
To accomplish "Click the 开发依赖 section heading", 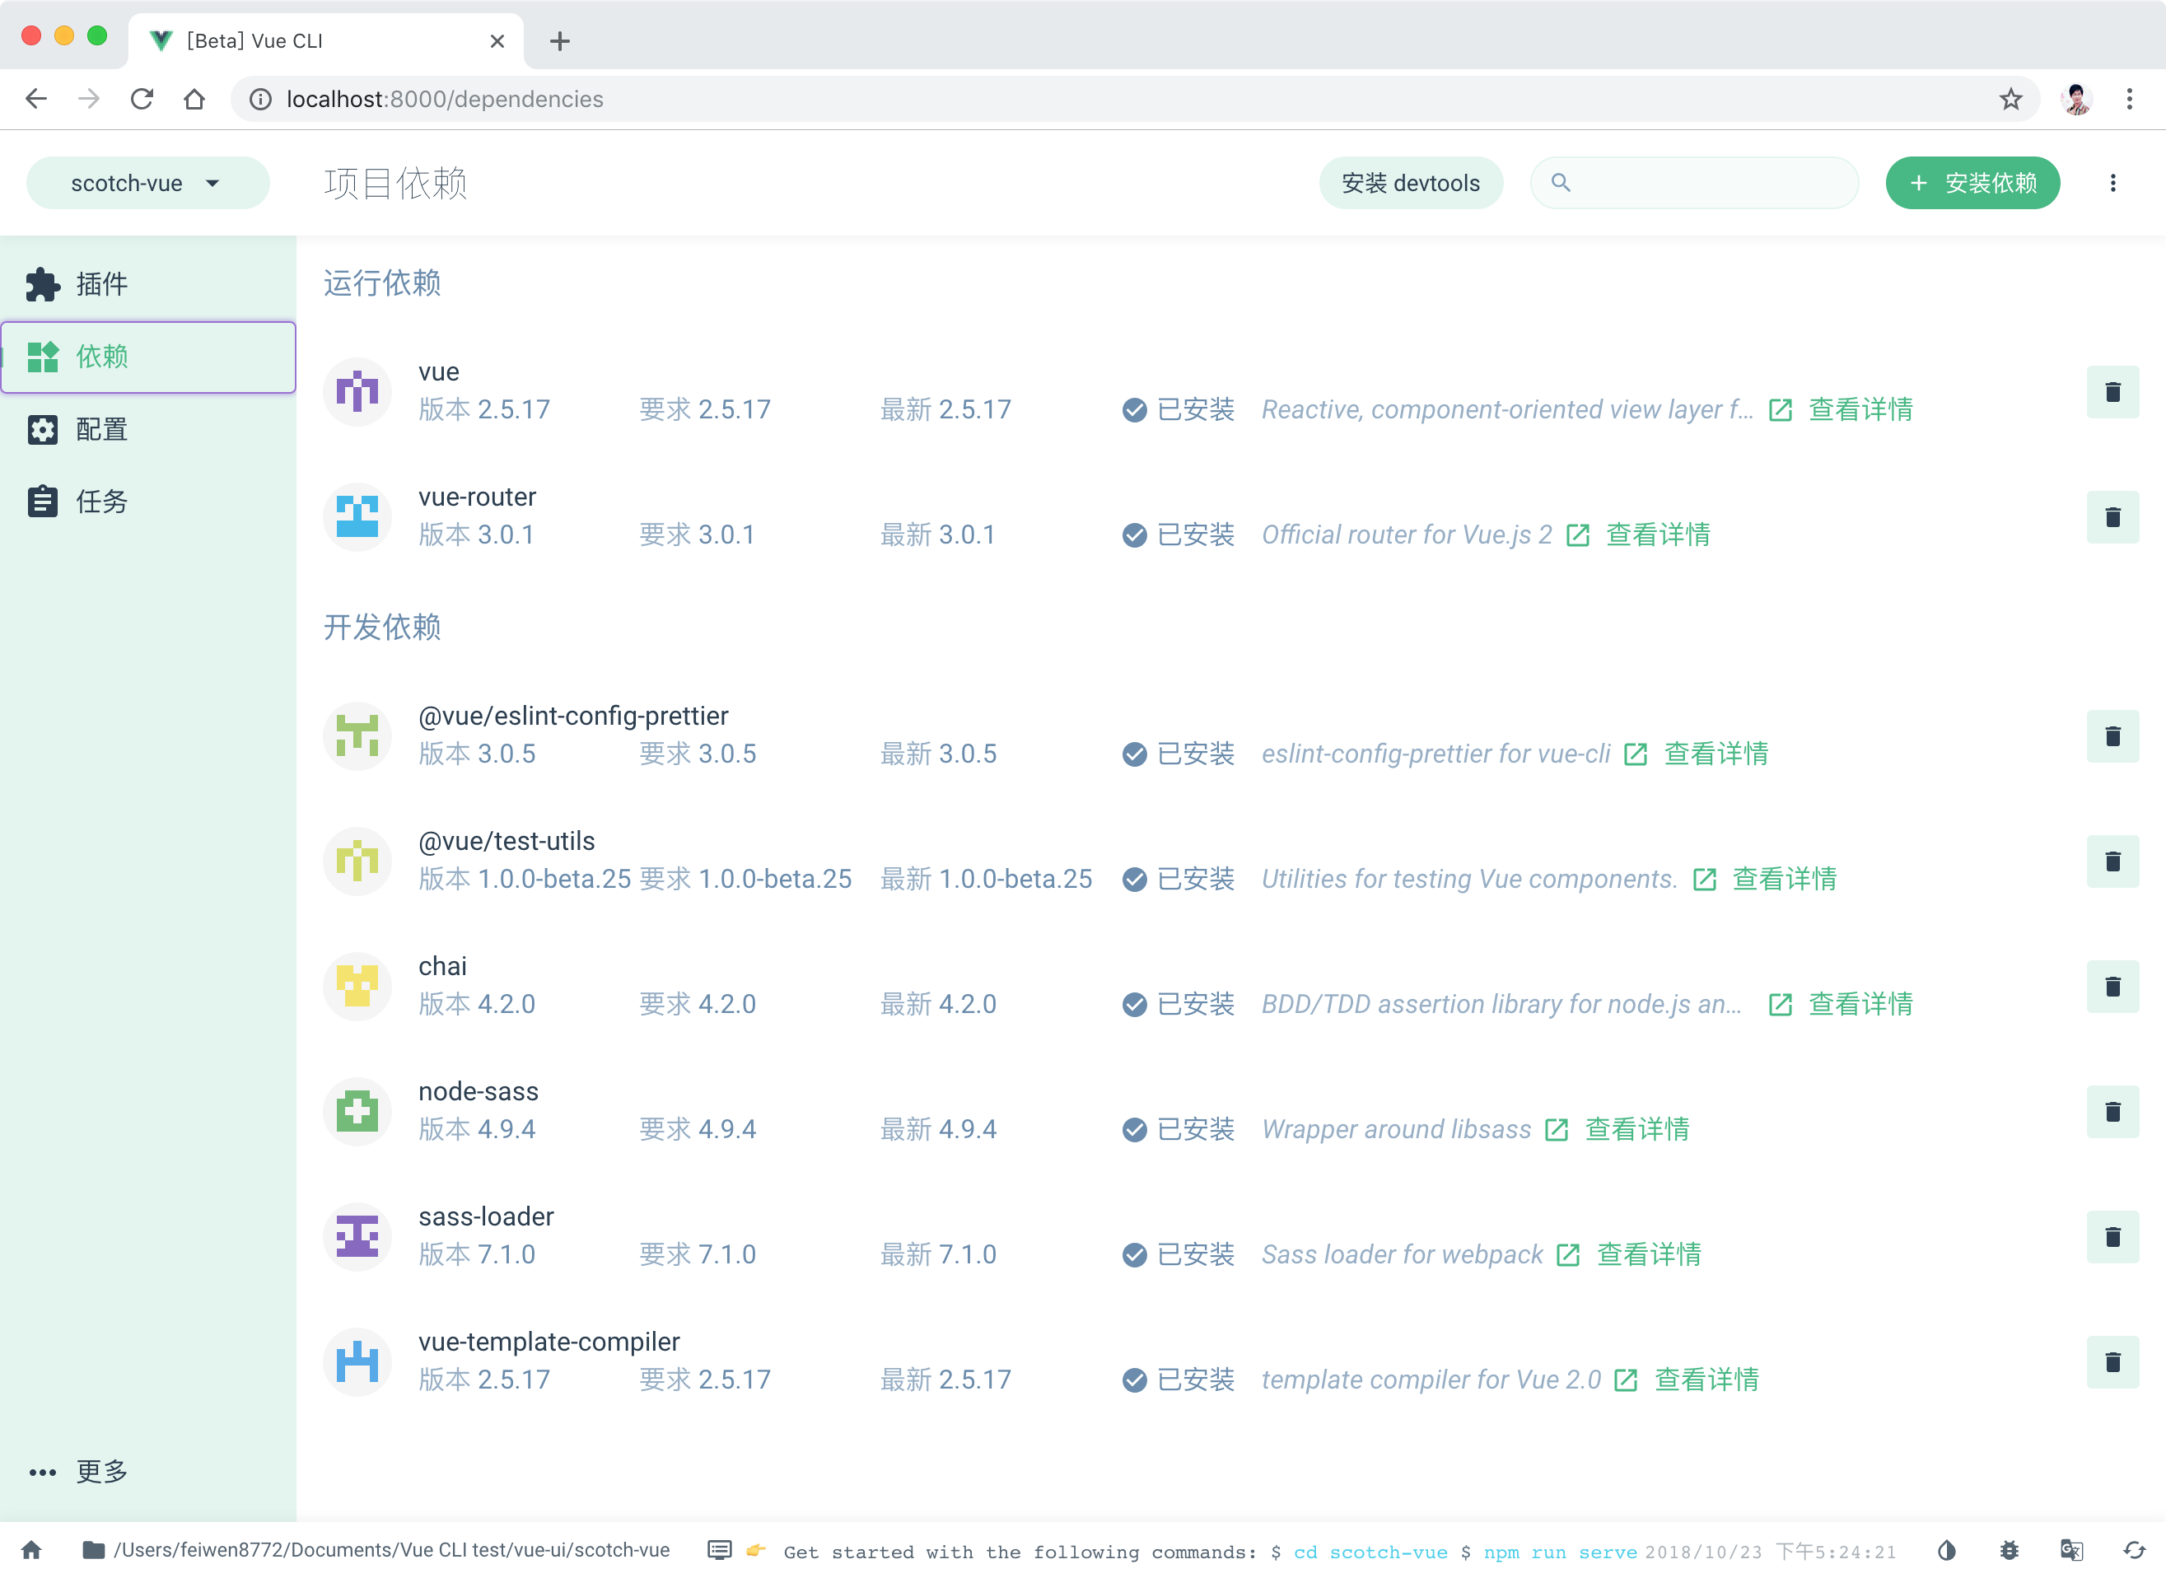I will click(382, 627).
